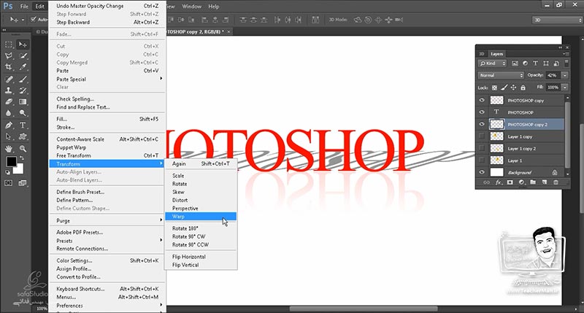584x313 pixels.
Task: Choose Warp from Transform submenu
Action: point(201,216)
